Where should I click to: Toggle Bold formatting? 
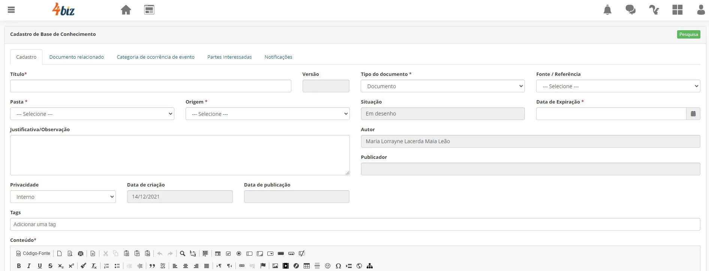click(x=19, y=266)
